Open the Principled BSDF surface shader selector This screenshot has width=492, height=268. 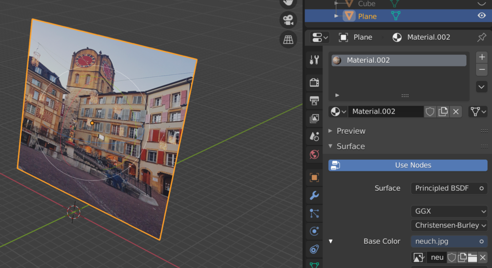pyautogui.click(x=449, y=188)
